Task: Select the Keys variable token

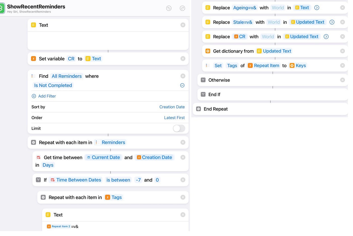Action: (298, 66)
